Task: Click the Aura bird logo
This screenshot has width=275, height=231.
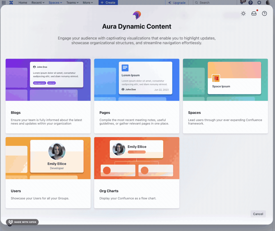Action: (x=137, y=15)
